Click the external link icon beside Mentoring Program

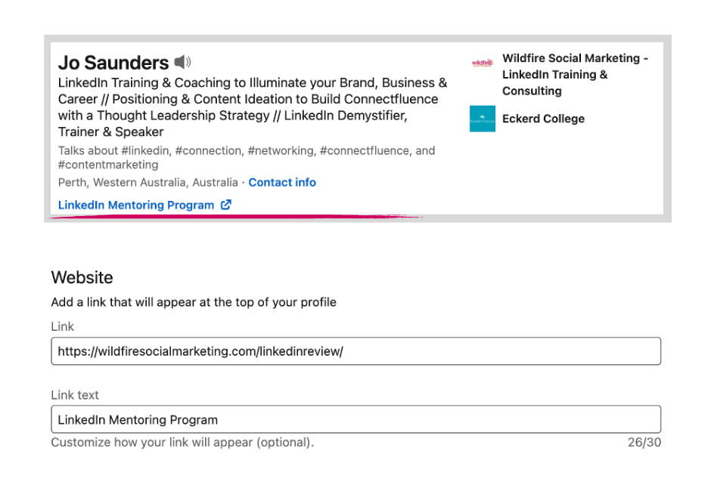[226, 205]
